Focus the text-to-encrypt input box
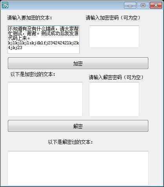Viewport: 164px width, 187px height. (44, 40)
